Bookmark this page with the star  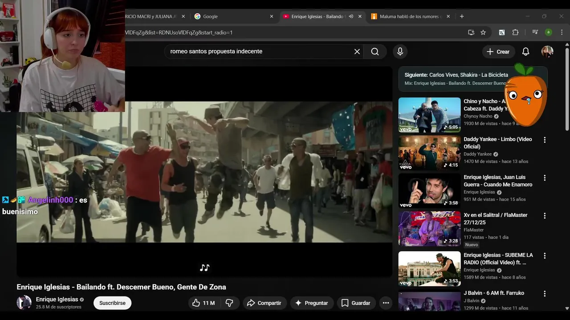pos(483,32)
